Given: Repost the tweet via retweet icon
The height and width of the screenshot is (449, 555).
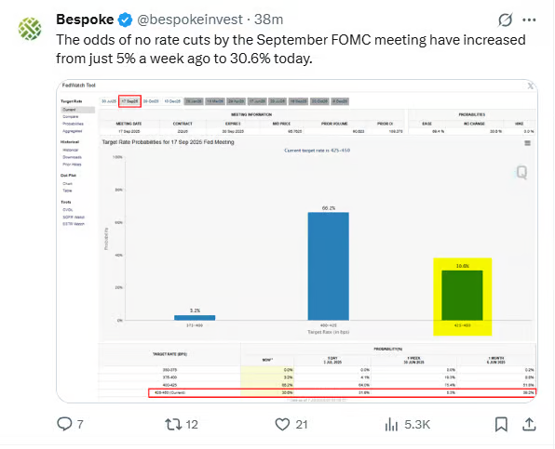Looking at the screenshot, I should [173, 424].
